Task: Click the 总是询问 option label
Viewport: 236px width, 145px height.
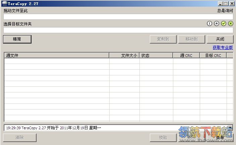Action: 225,11
